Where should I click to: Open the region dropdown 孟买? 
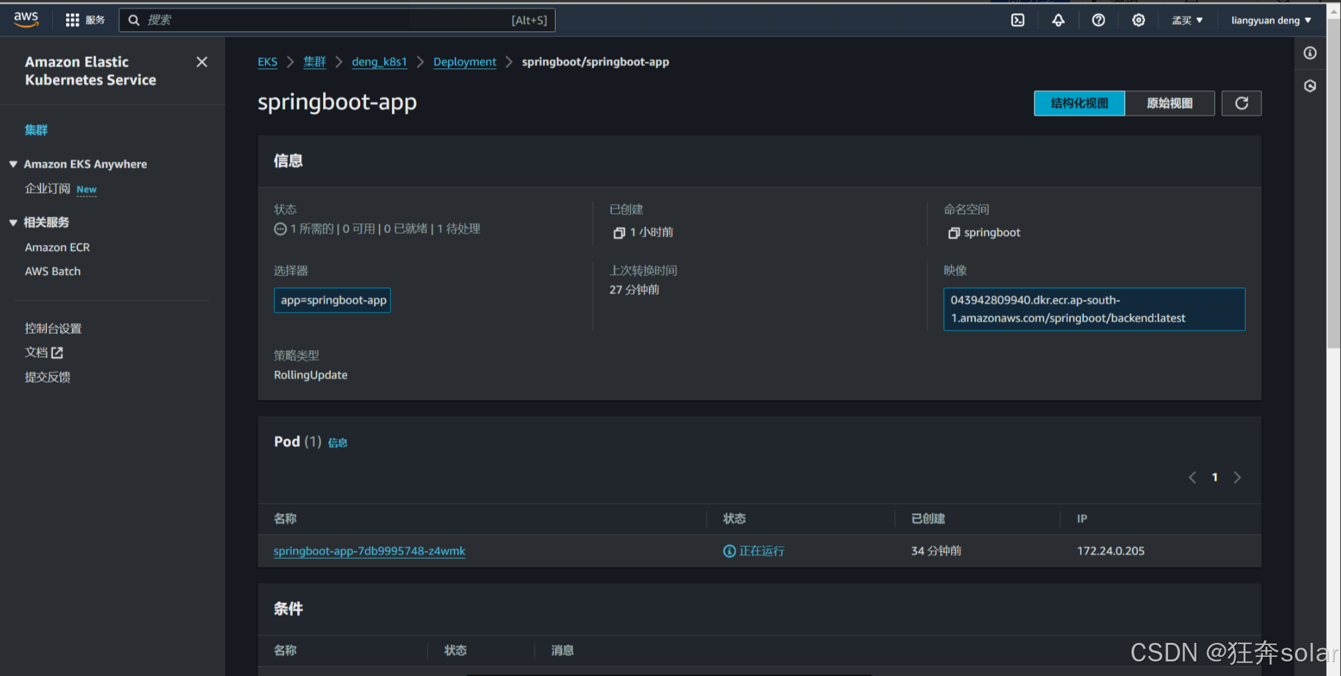[x=1187, y=21]
